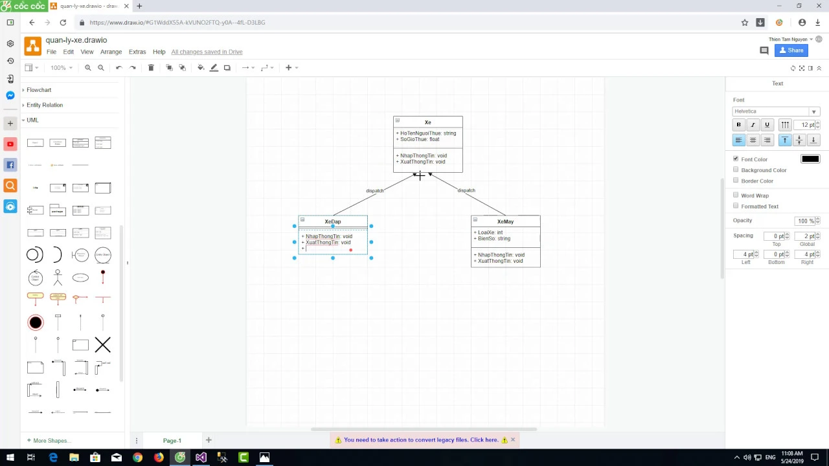Click the Share button
Image resolution: width=829 pixels, height=466 pixels.
tap(791, 50)
